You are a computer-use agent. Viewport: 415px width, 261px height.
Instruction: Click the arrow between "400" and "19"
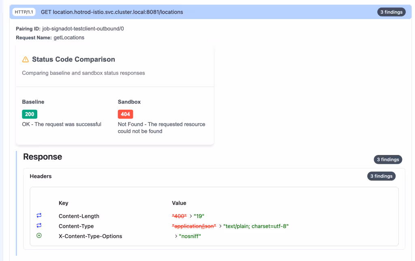coord(190,216)
